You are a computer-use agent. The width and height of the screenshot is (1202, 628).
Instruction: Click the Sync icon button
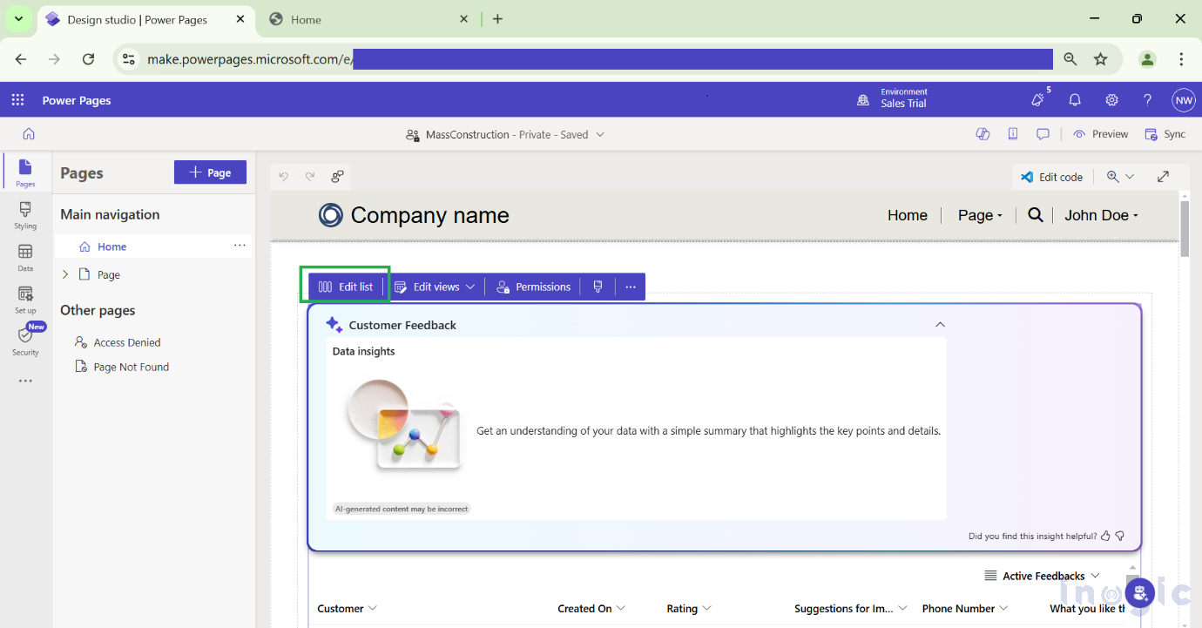1165,134
